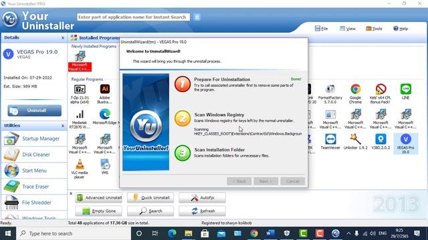Click the wizard Cancel button
The image size is (428, 240).
coord(293,181)
